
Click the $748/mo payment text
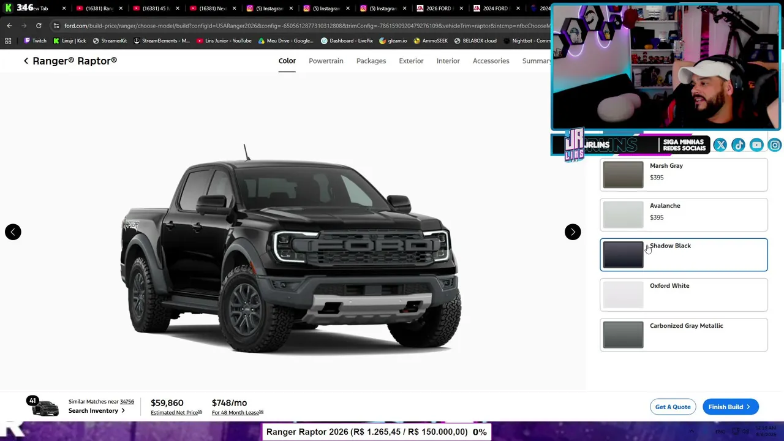229,402
